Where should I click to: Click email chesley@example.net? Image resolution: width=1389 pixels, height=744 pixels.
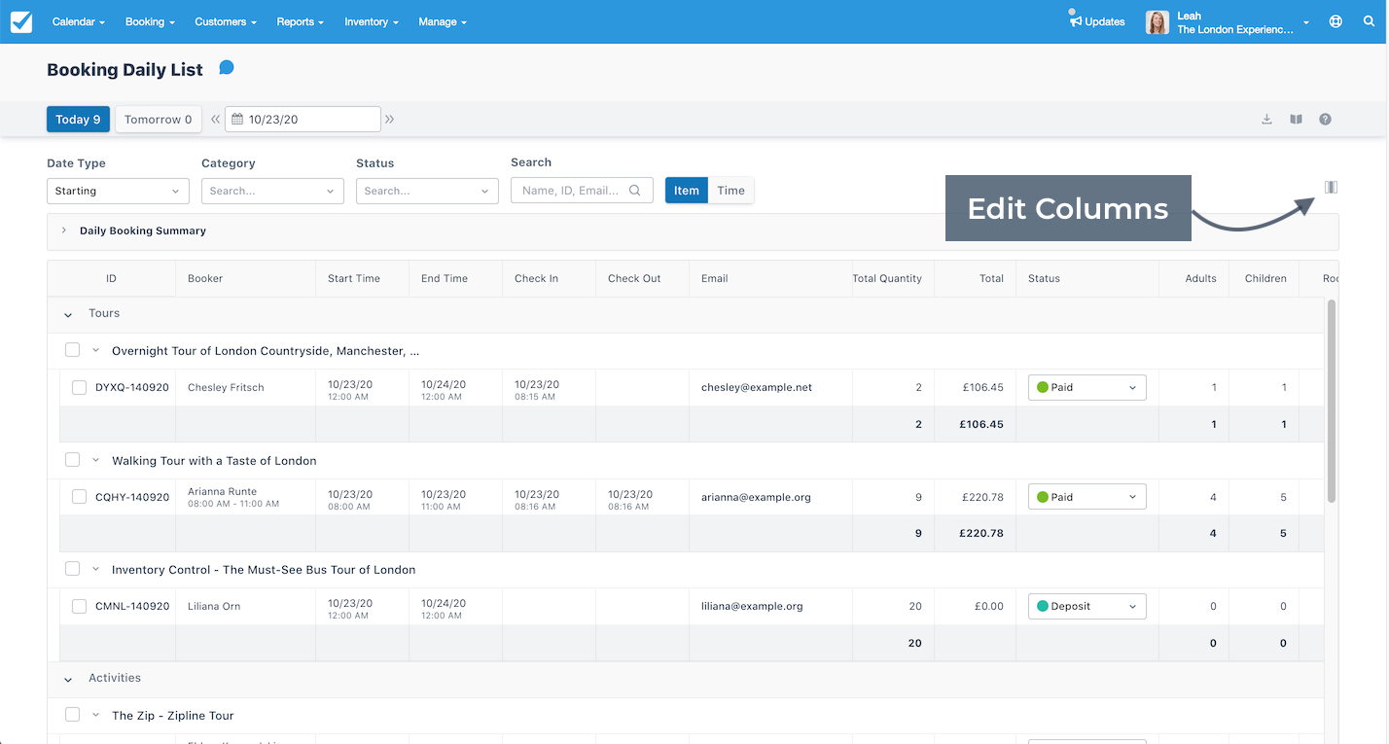(757, 387)
